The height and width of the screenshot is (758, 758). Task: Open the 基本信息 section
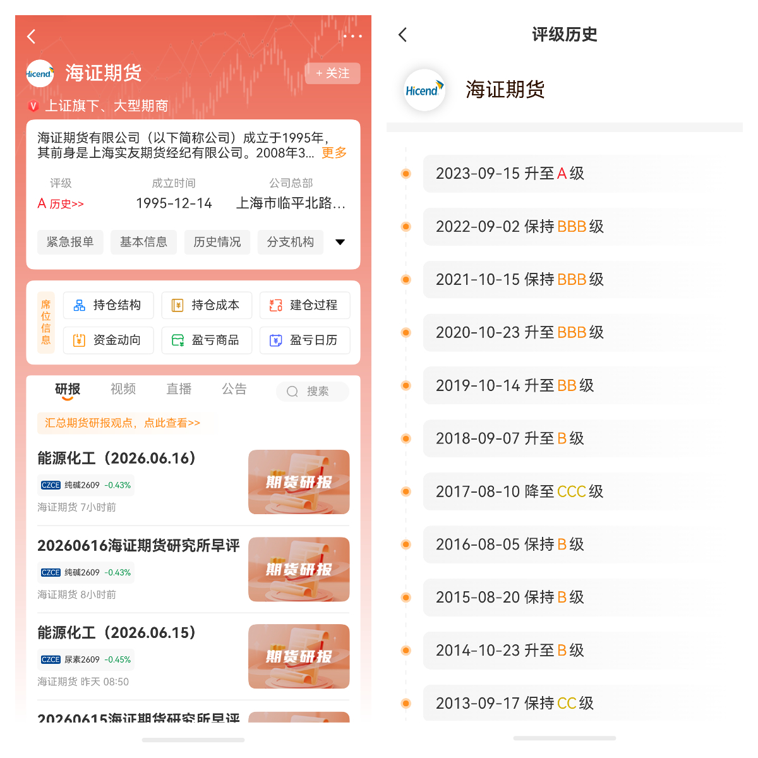click(143, 242)
